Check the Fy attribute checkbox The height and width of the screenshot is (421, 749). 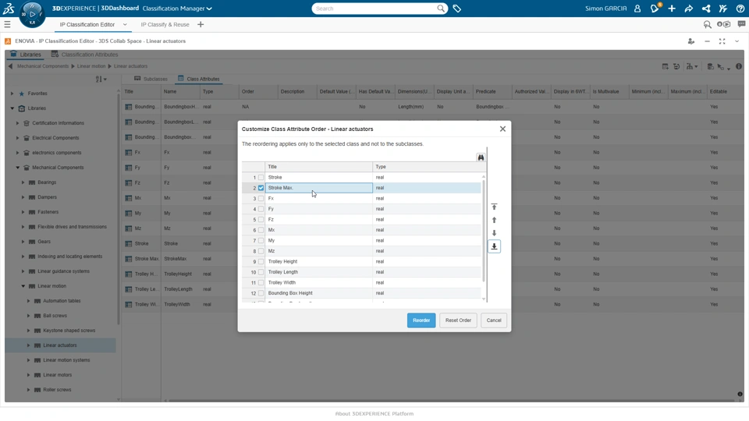tap(261, 209)
